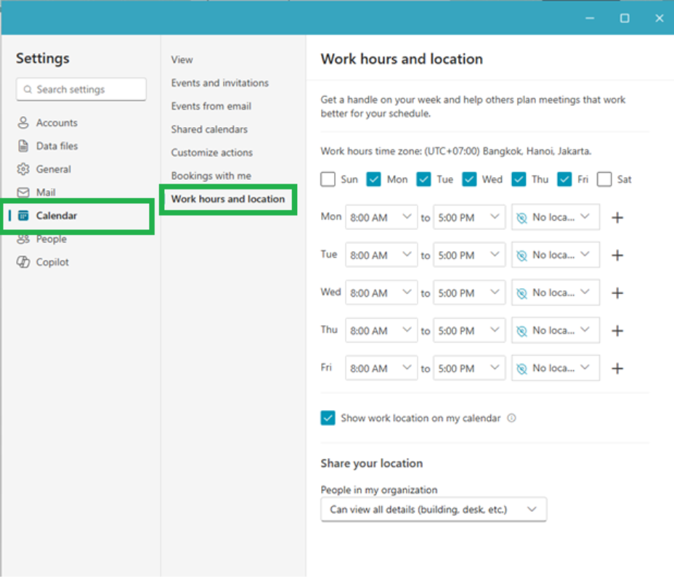
Task: Open Wed end time dropdown
Action: (469, 293)
